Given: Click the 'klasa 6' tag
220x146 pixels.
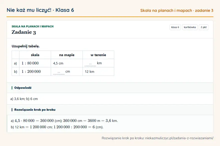Looking at the screenshot, I should pyautogui.click(x=175, y=27).
